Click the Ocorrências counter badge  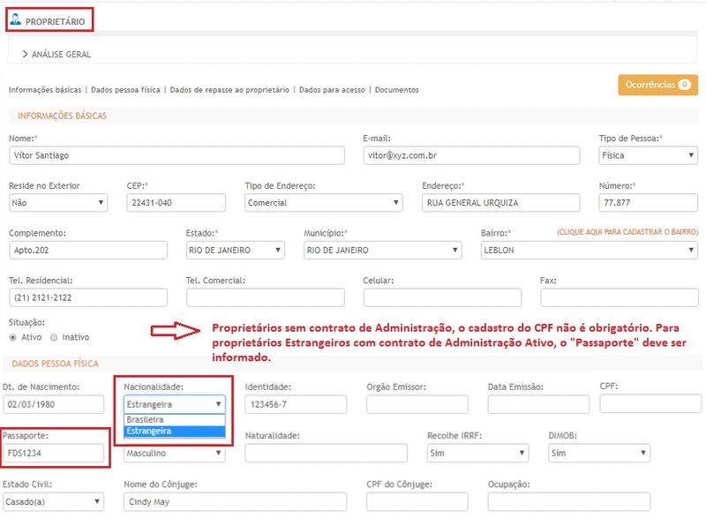tap(684, 85)
